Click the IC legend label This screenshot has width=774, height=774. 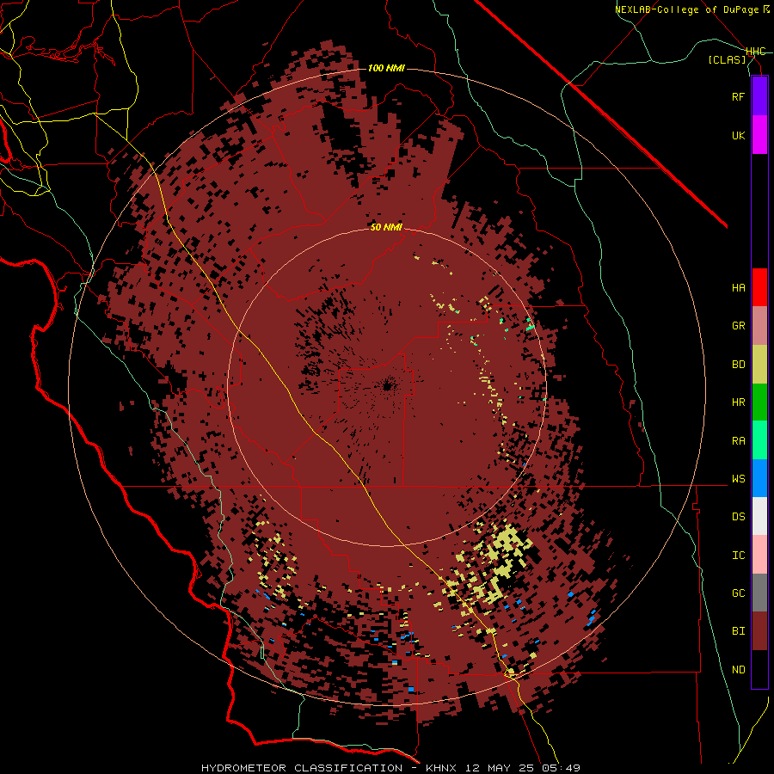tap(738, 555)
